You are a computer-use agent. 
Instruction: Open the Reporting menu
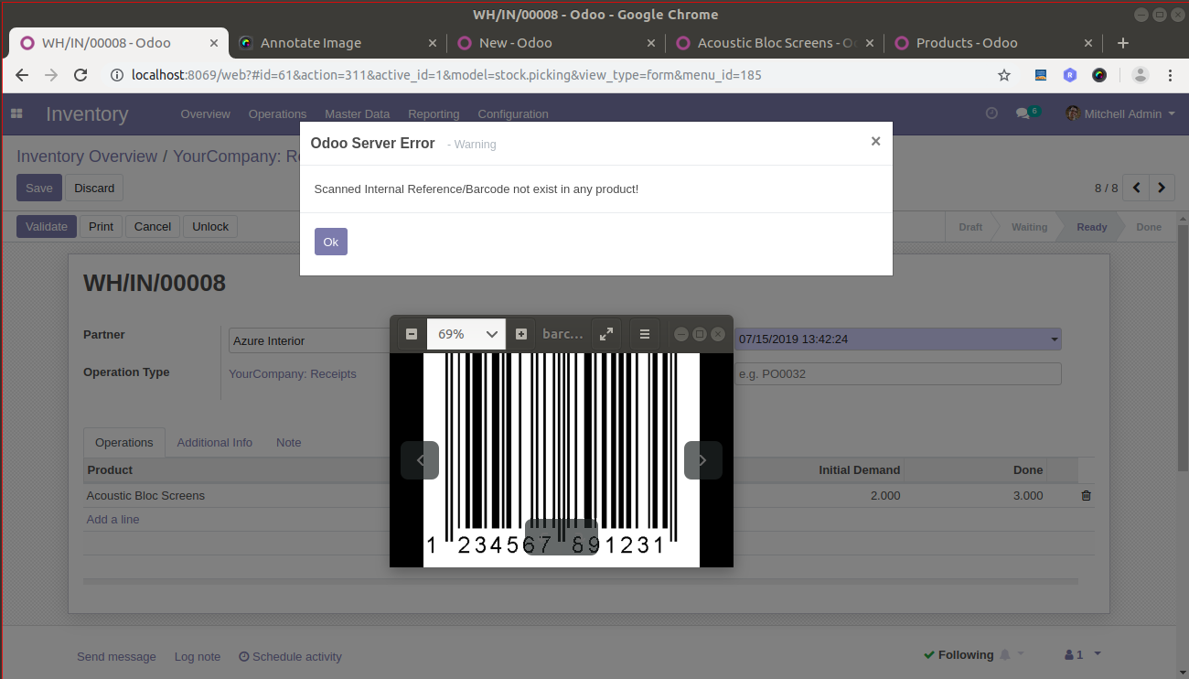tap(434, 114)
